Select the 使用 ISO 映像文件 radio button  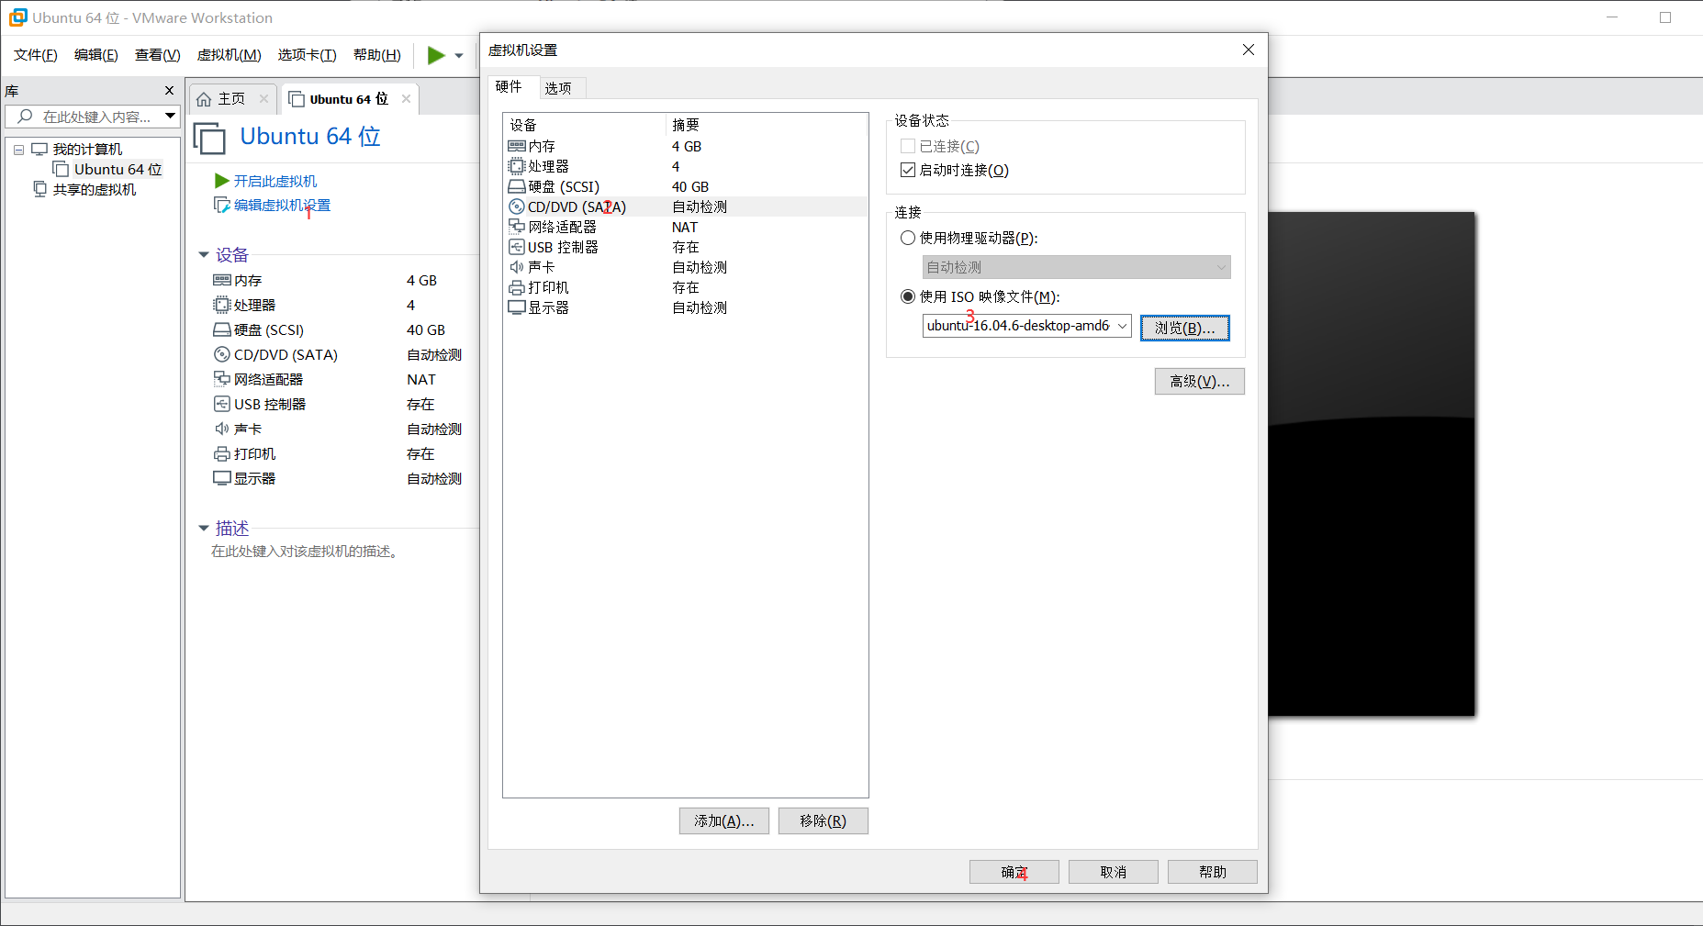point(908,296)
